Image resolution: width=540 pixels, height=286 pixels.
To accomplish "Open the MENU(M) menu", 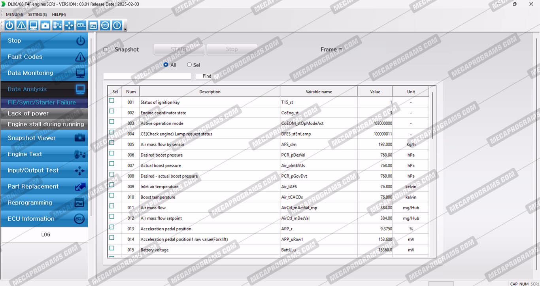I will click(x=14, y=15).
